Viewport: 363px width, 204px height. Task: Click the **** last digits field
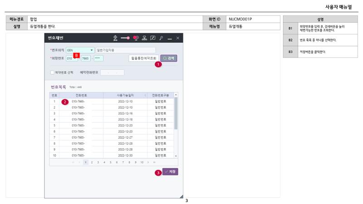tap(98, 58)
